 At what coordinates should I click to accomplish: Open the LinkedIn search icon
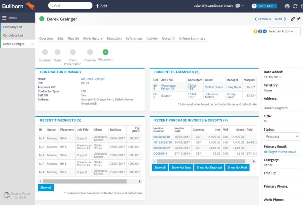(265, 31)
